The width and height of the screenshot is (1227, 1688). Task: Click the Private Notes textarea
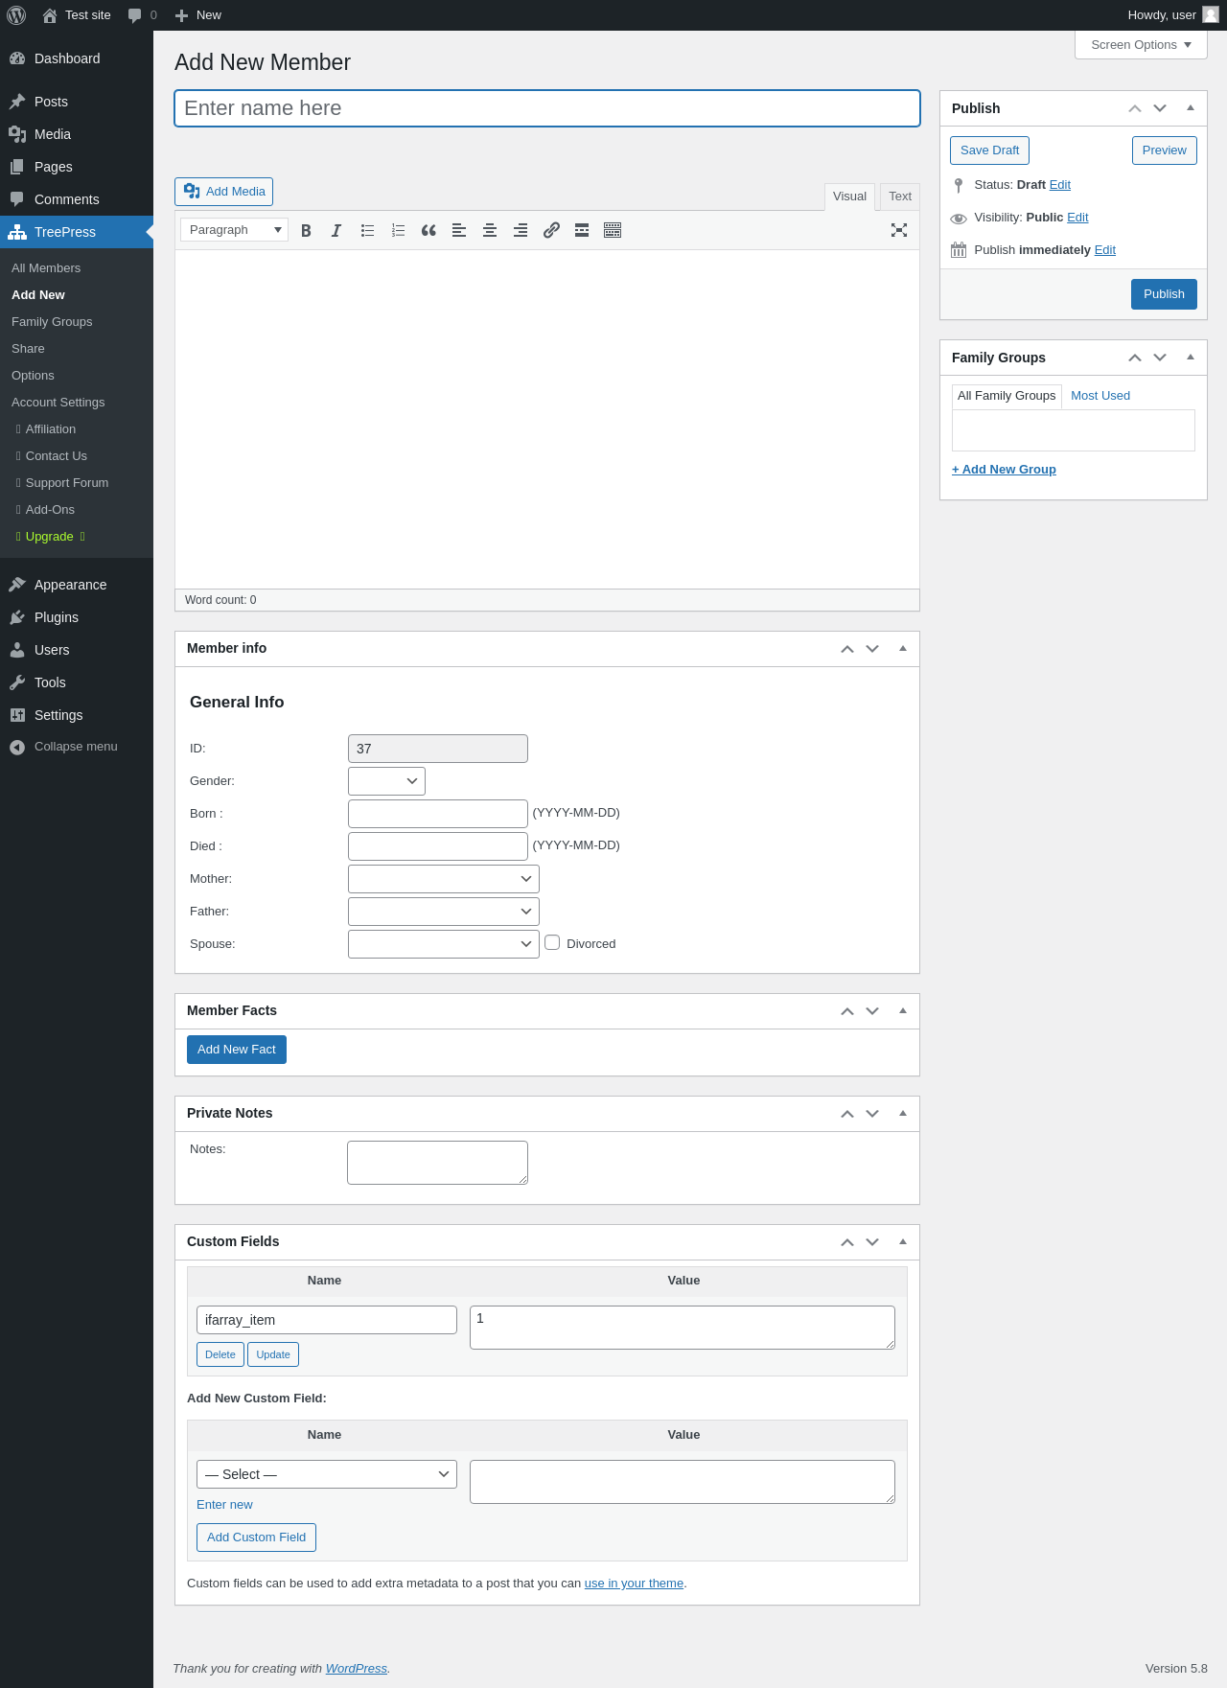click(437, 1163)
